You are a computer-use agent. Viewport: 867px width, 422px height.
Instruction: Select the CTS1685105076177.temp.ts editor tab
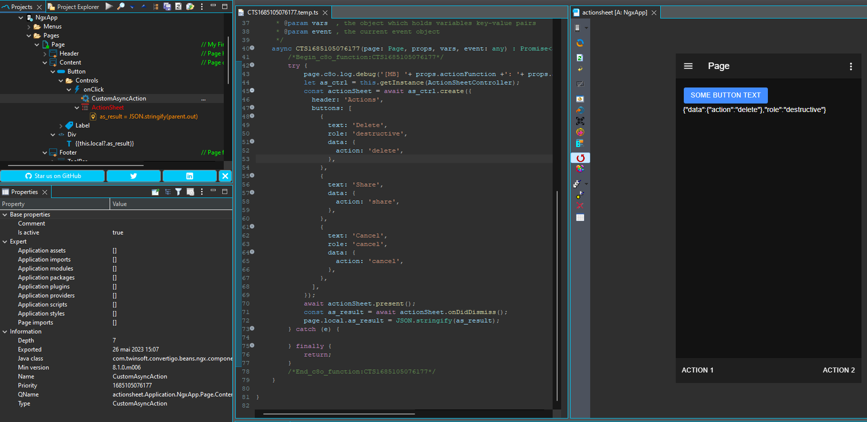click(x=282, y=12)
